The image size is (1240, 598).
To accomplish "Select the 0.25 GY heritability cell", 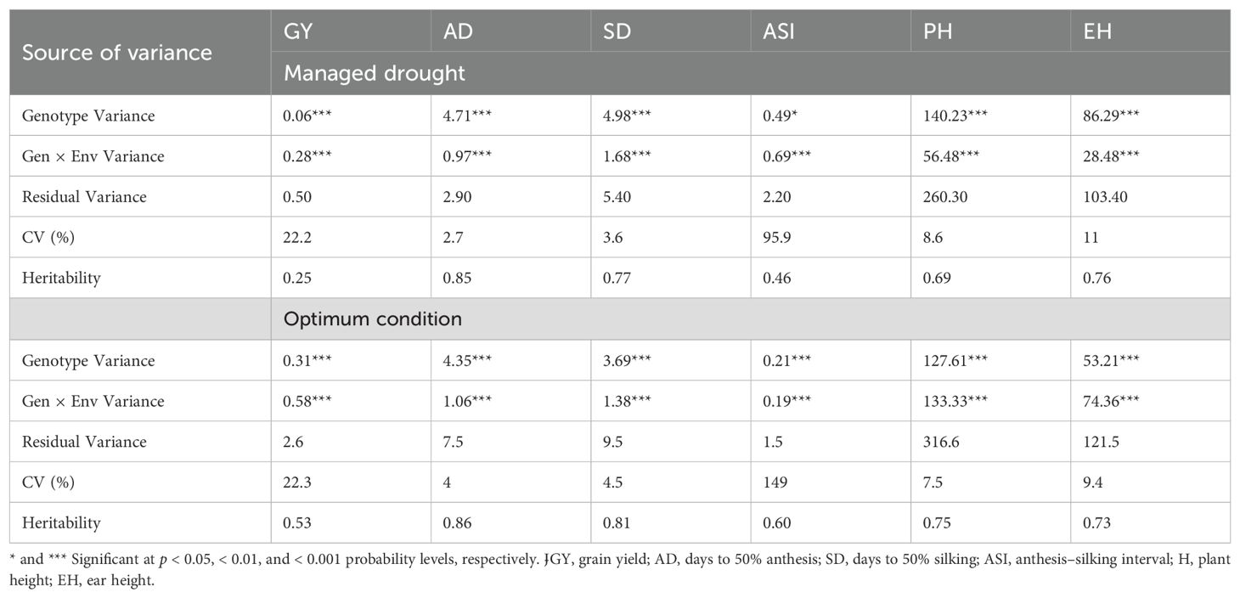I will click(296, 278).
